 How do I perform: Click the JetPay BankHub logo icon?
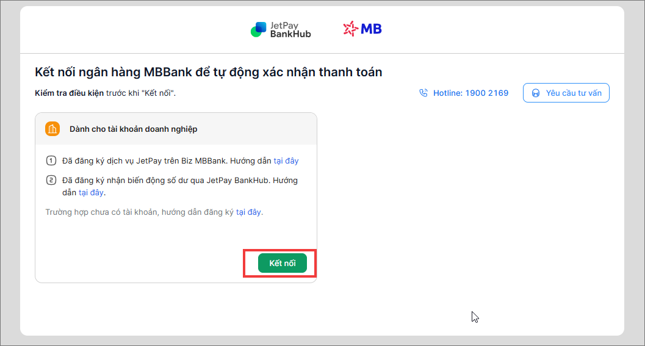click(259, 30)
